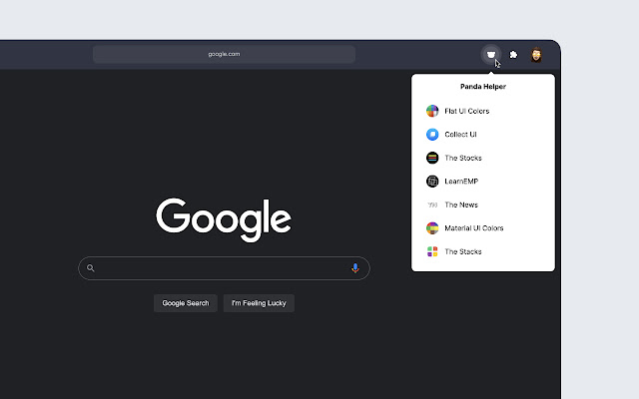The width and height of the screenshot is (639, 399).
Task: Click the Flat UI Colors rainbow icon
Action: 432,111
